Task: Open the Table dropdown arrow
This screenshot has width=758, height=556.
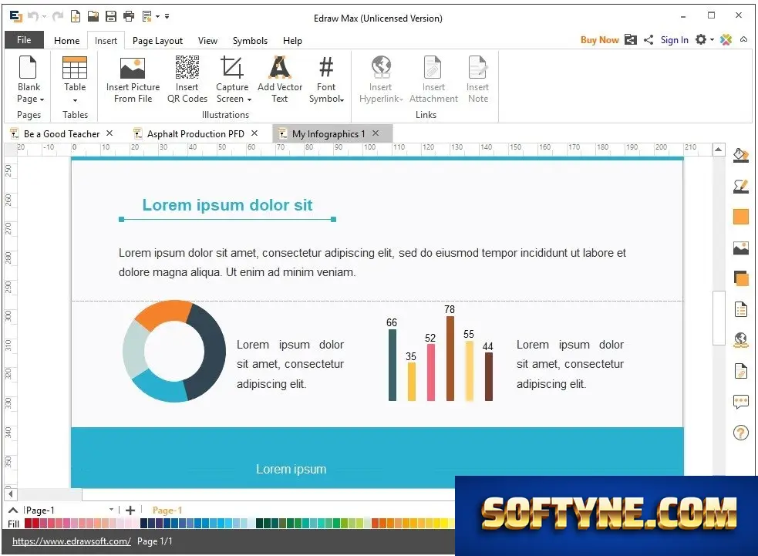Action: pyautogui.click(x=75, y=100)
